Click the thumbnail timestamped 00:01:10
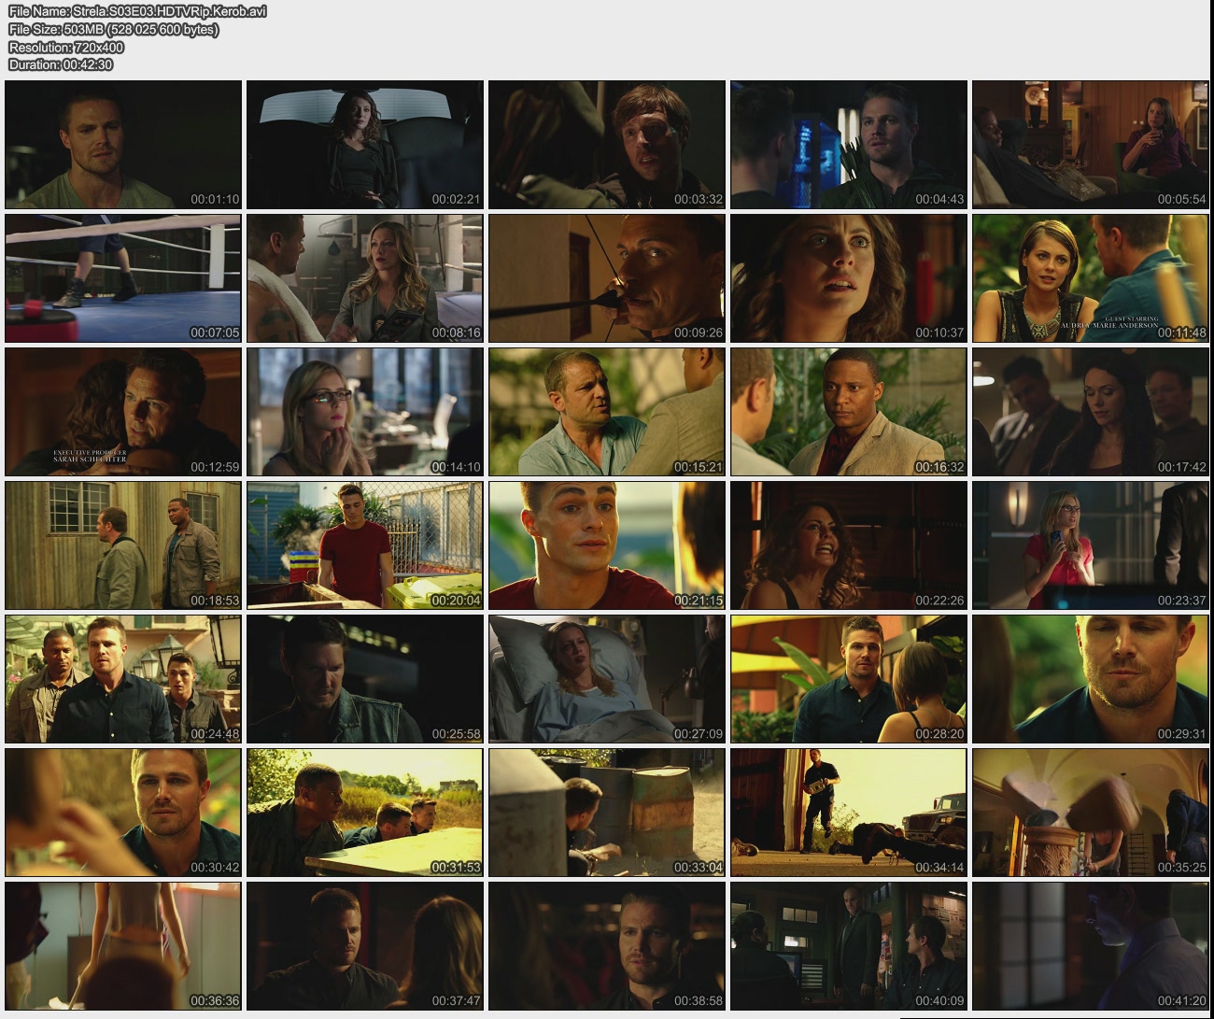The width and height of the screenshot is (1214, 1019). pos(123,145)
